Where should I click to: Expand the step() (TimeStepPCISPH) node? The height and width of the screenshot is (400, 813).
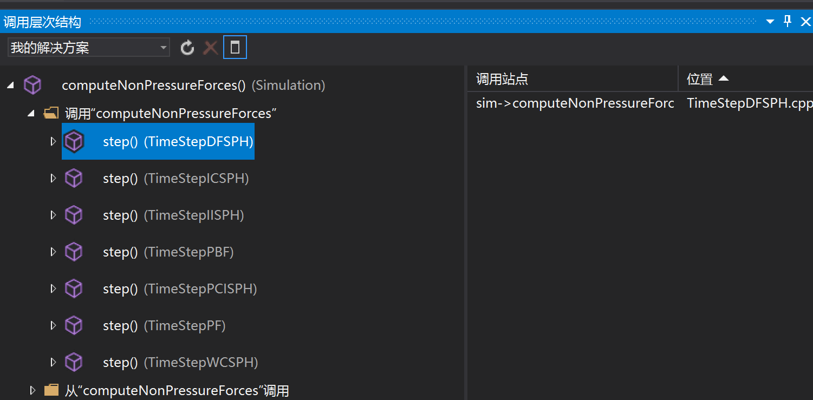coord(53,288)
